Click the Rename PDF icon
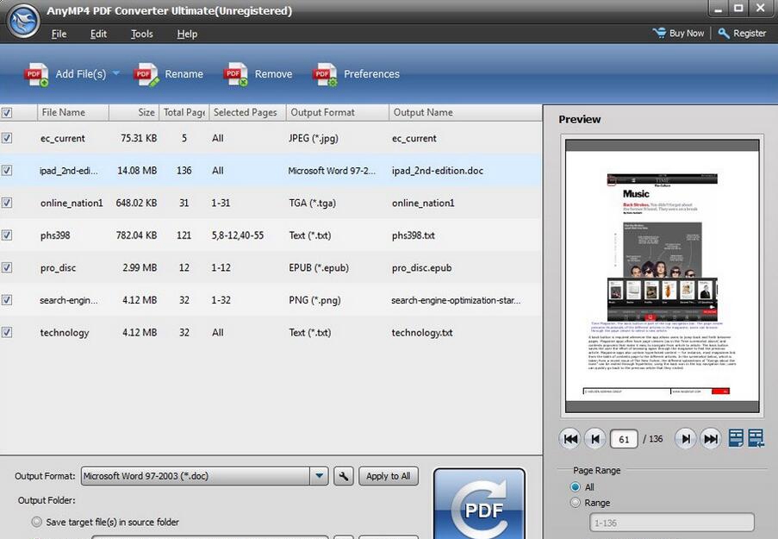The image size is (778, 539). pos(146,74)
